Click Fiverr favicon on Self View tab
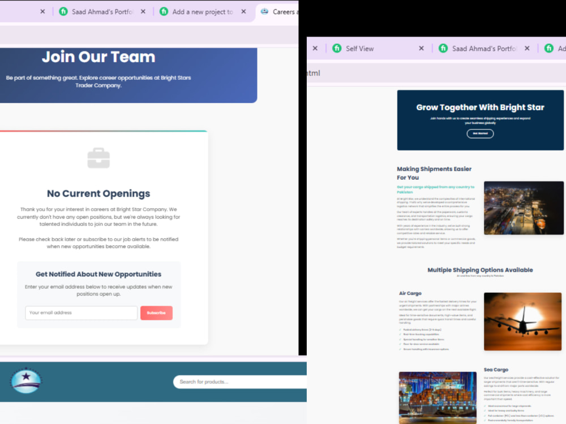This screenshot has height=424, width=566. 337,48
